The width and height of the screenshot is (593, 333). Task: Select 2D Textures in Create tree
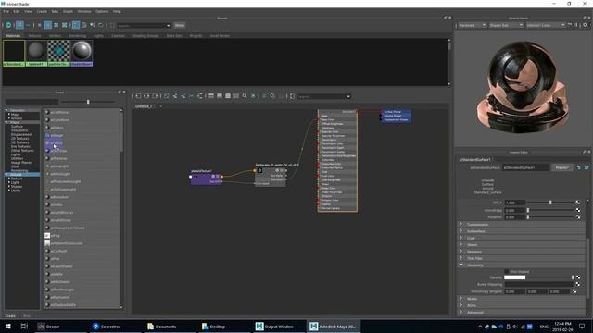coord(20,139)
